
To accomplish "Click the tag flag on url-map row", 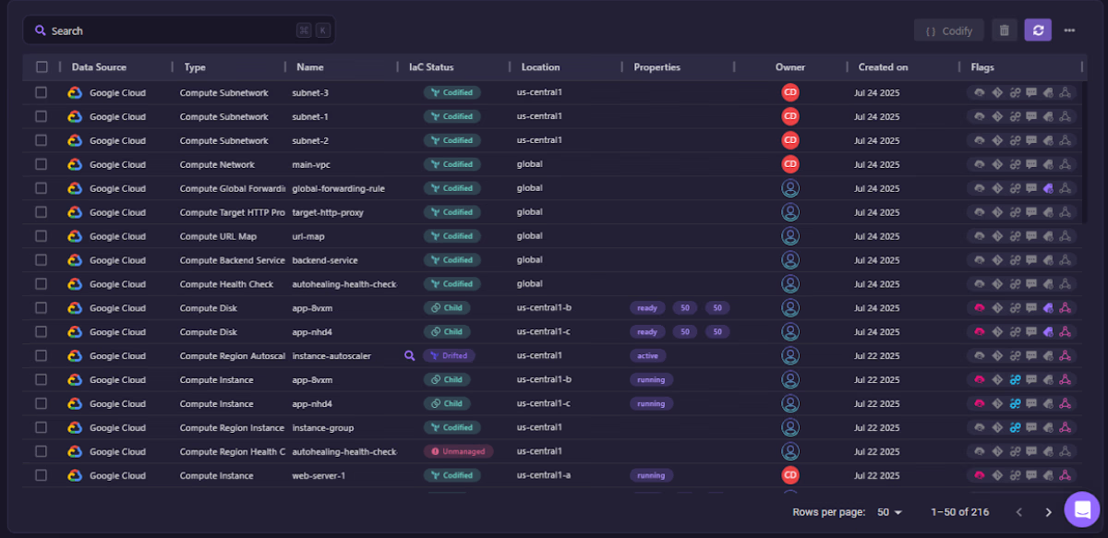I will 1048,236.
